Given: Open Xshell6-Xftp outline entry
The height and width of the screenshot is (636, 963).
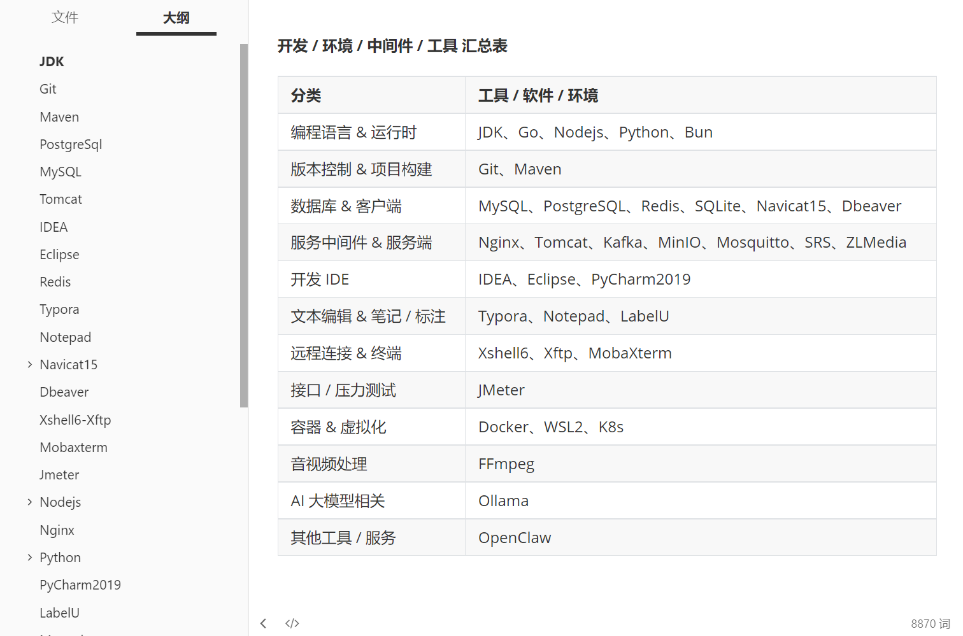Looking at the screenshot, I should coord(75,420).
